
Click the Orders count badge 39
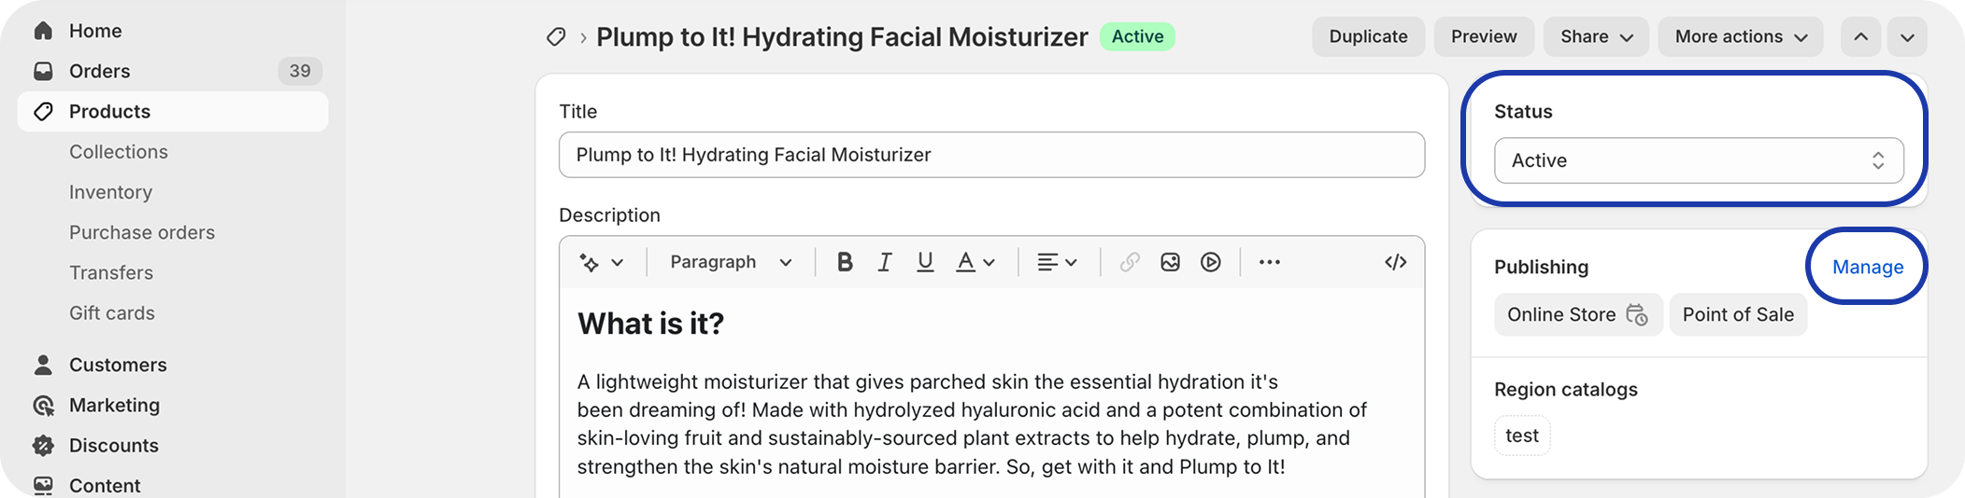click(300, 71)
